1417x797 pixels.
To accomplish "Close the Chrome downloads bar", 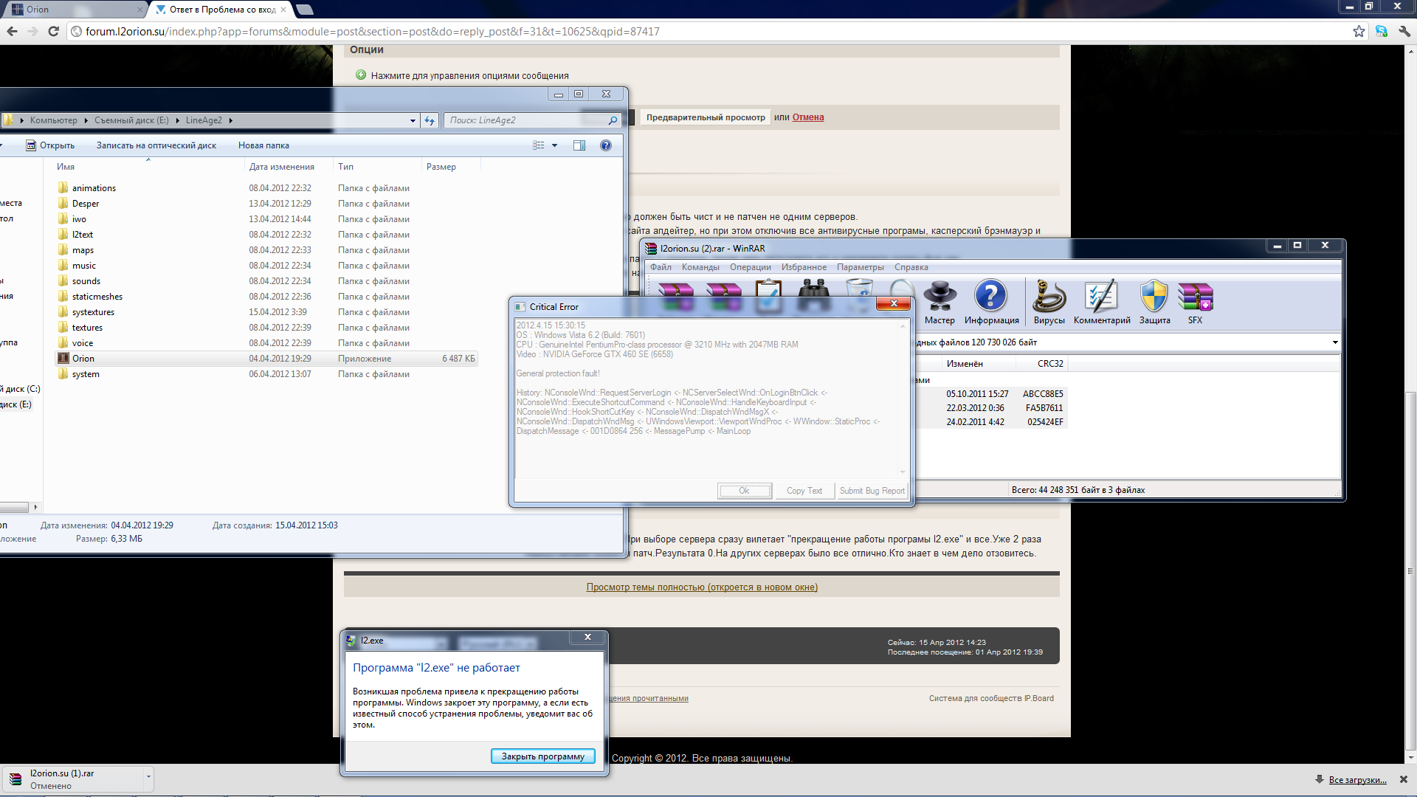I will click(1403, 779).
